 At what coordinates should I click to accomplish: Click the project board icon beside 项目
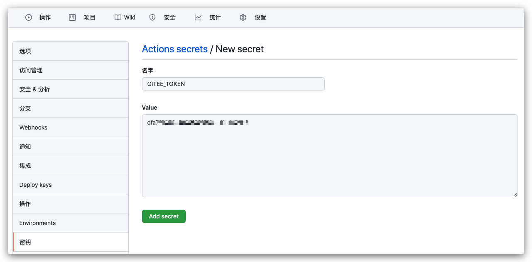point(72,17)
